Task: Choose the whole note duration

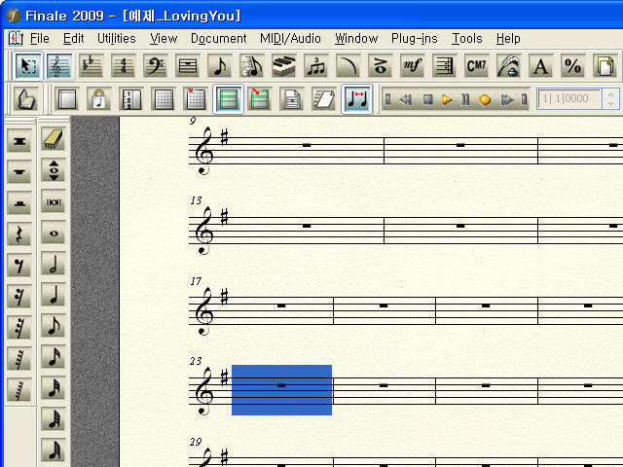Action: pyautogui.click(x=54, y=233)
